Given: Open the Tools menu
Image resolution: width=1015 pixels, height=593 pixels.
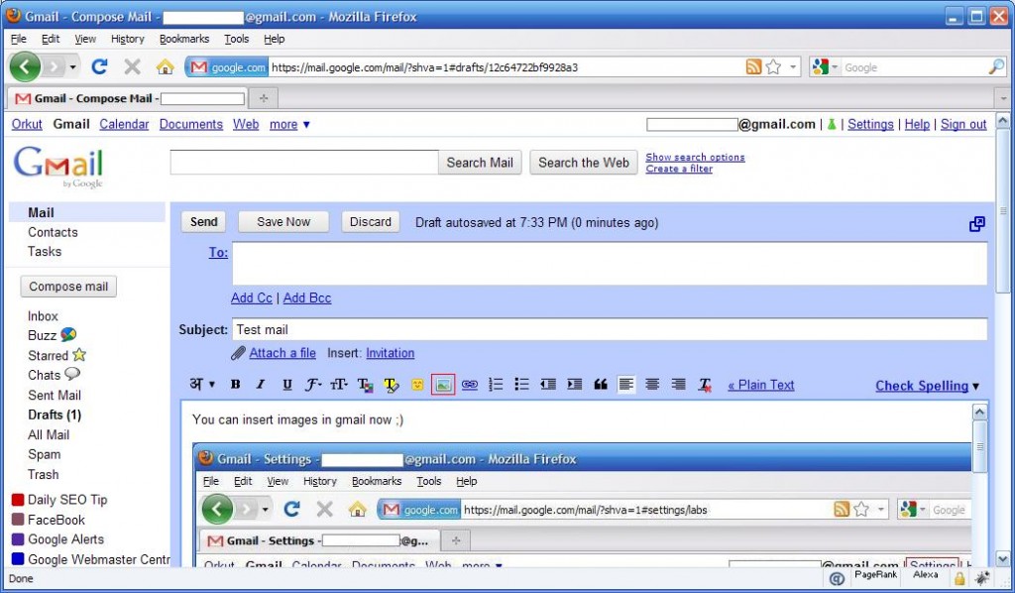Looking at the screenshot, I should (x=236, y=39).
